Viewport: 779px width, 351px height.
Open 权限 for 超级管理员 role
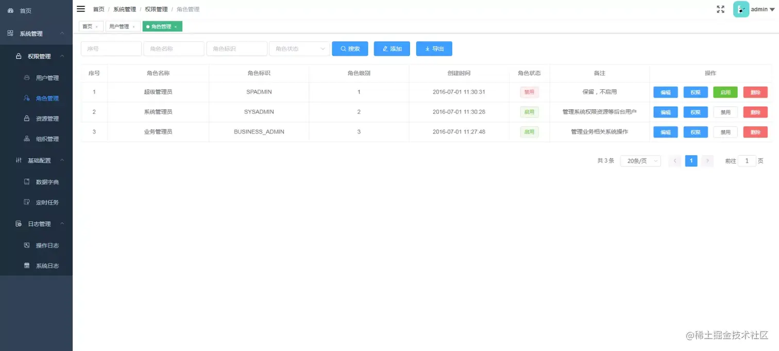click(x=696, y=92)
